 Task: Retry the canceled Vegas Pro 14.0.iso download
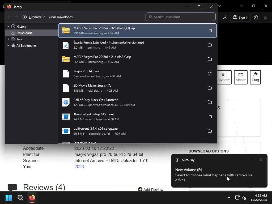coord(210,74)
